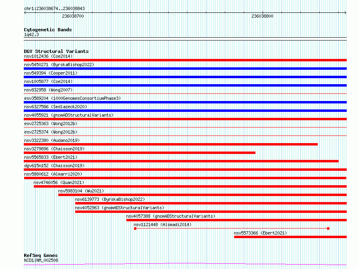Viewport: 358px width, 269px height.
Task: Click right end square of nsv1121448 feature
Action: (x=328, y=229)
